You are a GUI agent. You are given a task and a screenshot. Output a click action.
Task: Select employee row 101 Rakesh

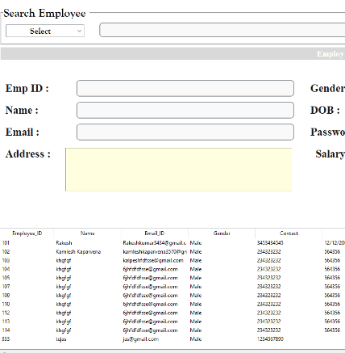pyautogui.click(x=172, y=243)
